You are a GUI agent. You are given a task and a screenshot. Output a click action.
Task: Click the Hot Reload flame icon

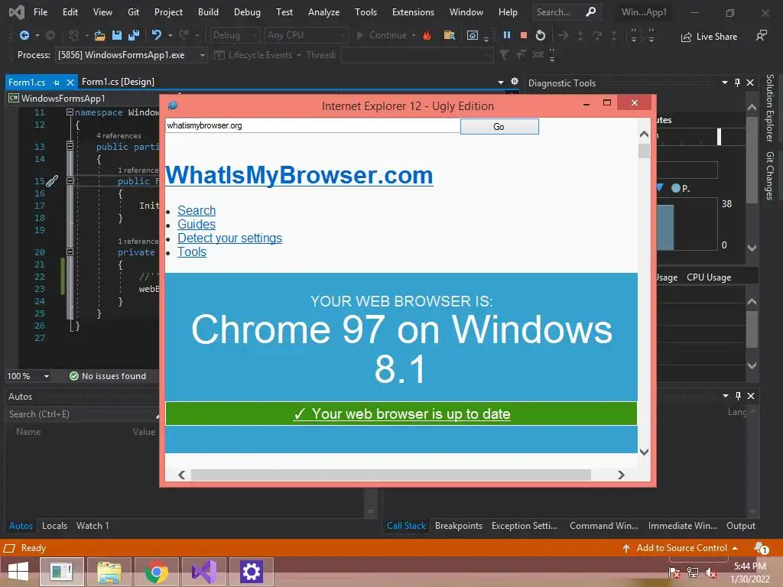point(427,35)
